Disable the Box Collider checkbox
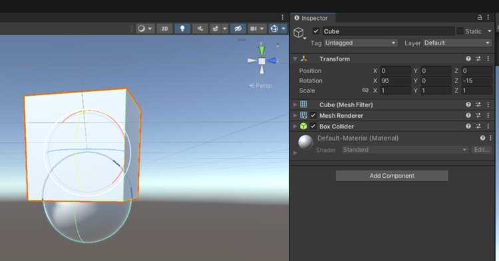499x261 pixels. tap(313, 126)
